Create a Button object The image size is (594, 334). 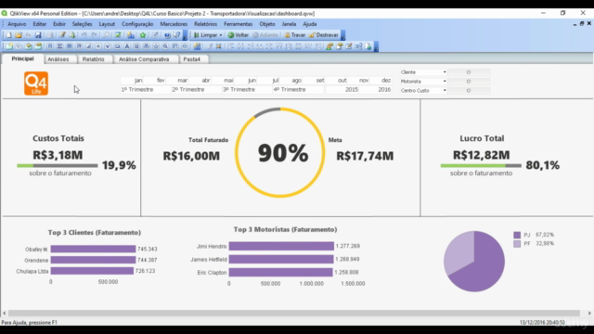(118, 46)
